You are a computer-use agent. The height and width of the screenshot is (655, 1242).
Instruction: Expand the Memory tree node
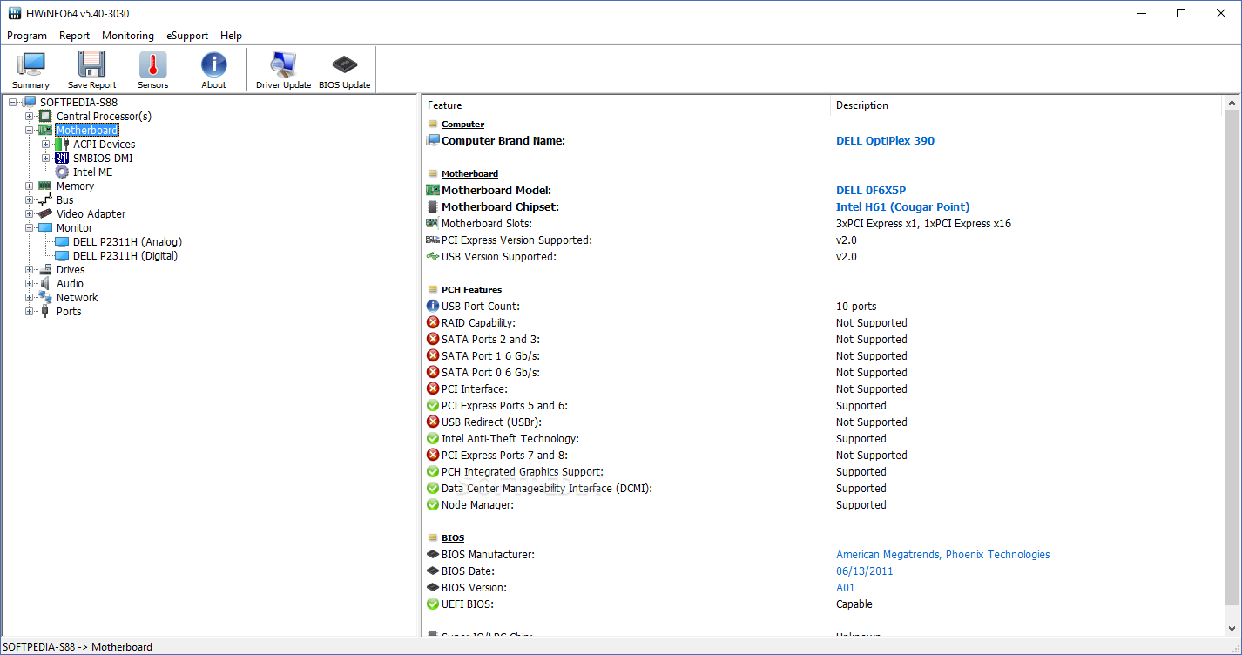pos(29,186)
